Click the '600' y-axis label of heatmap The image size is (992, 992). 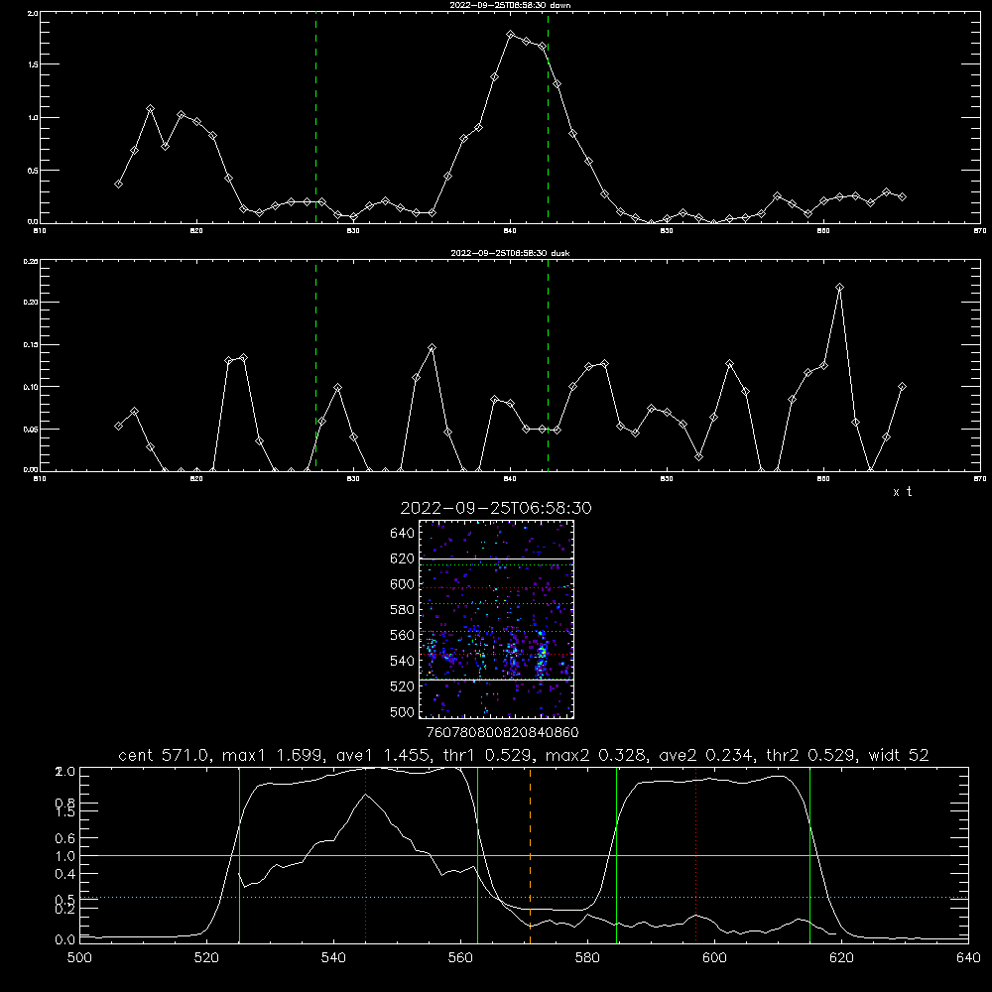pos(403,584)
